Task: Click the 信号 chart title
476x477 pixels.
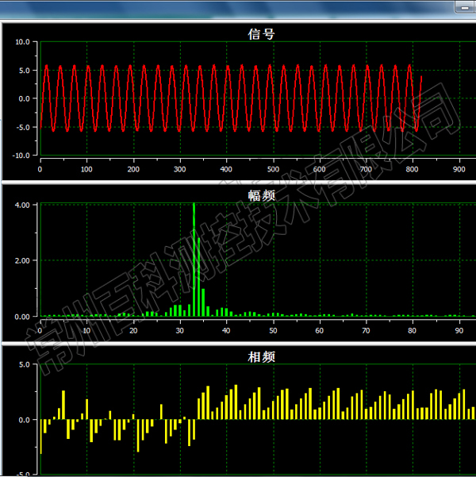Action: pyautogui.click(x=261, y=33)
